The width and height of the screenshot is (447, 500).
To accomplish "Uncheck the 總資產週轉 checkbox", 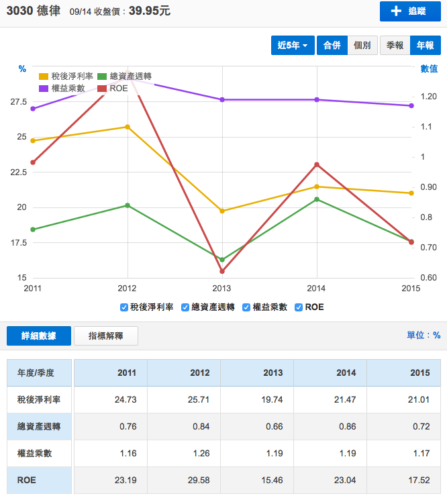I will point(185,307).
